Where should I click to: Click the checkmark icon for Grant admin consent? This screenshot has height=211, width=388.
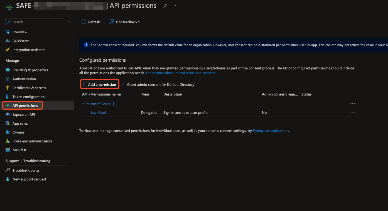(123, 84)
